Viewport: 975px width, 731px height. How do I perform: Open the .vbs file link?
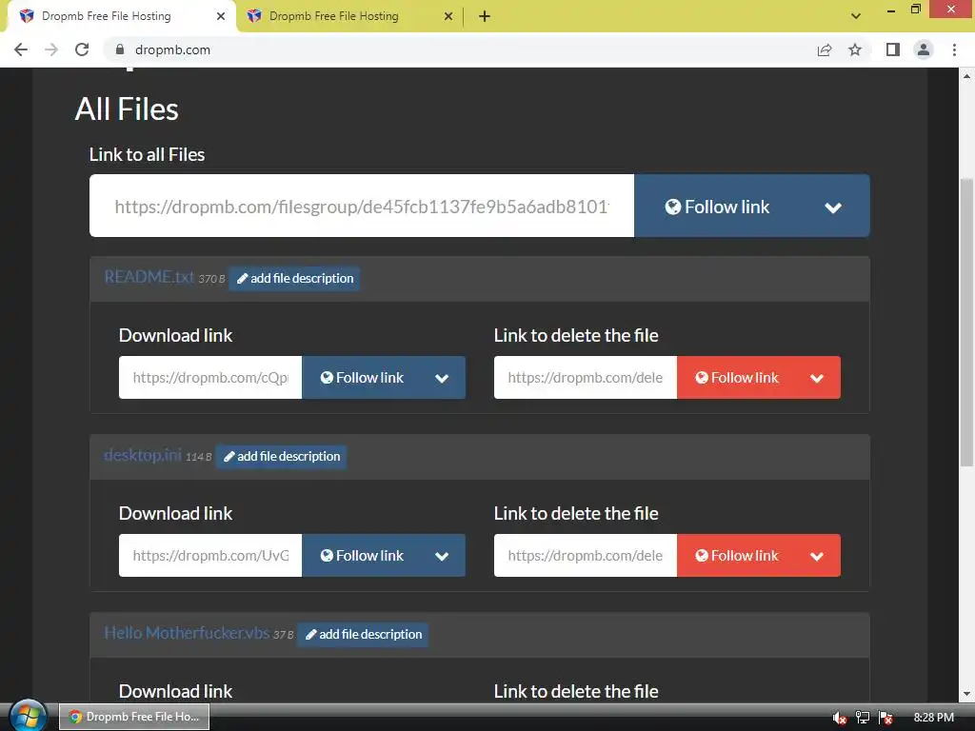click(187, 633)
